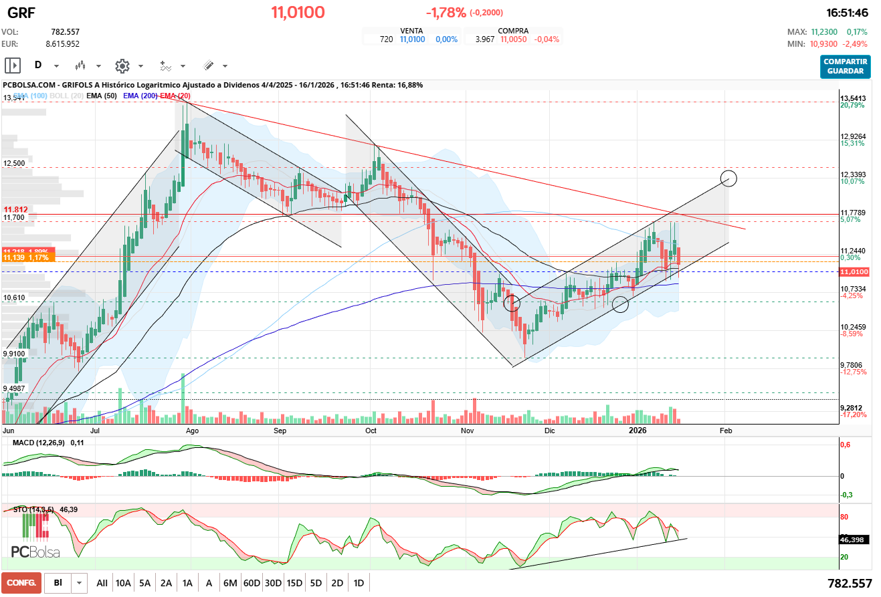881x597 pixels.
Task: Click the BI button
Action: (x=58, y=583)
